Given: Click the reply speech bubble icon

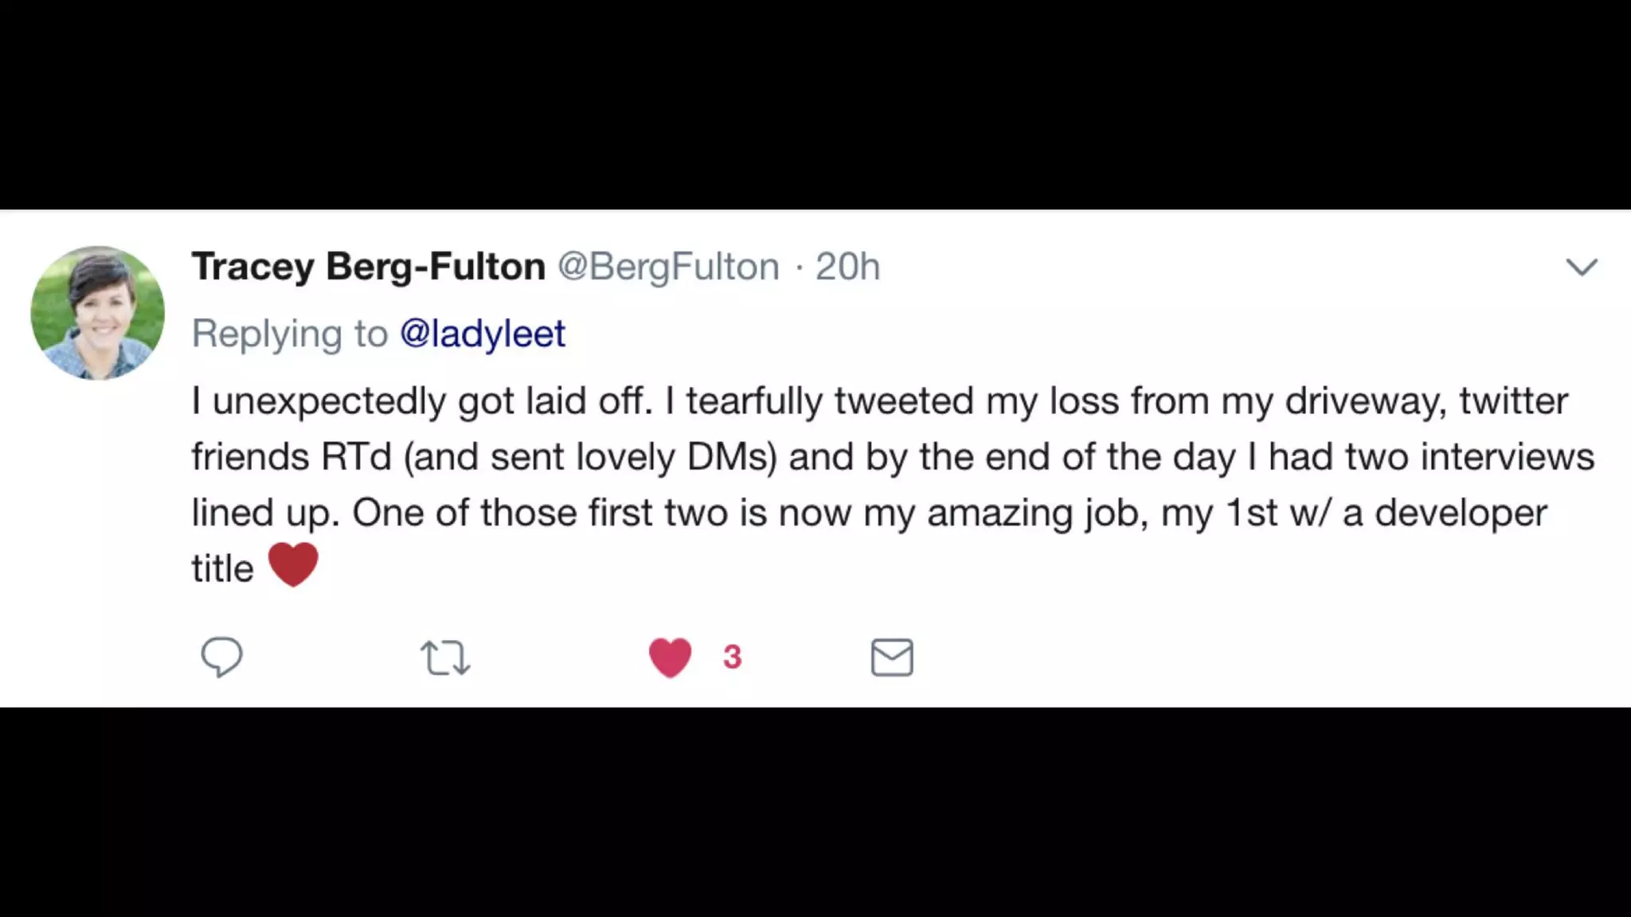Looking at the screenshot, I should click(x=221, y=657).
